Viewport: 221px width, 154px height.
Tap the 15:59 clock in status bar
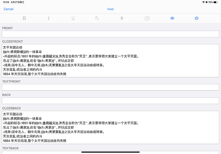coord(6,2)
